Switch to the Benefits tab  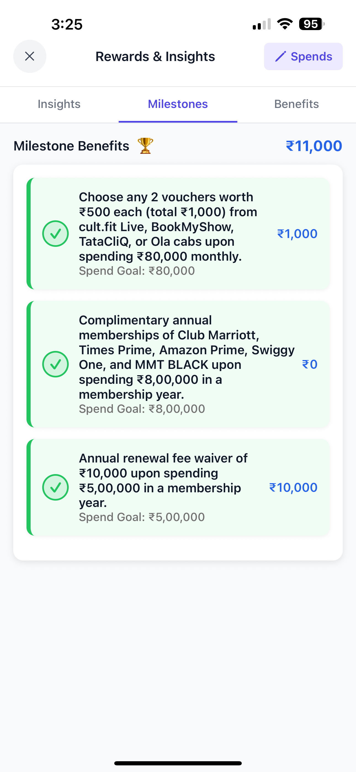297,104
